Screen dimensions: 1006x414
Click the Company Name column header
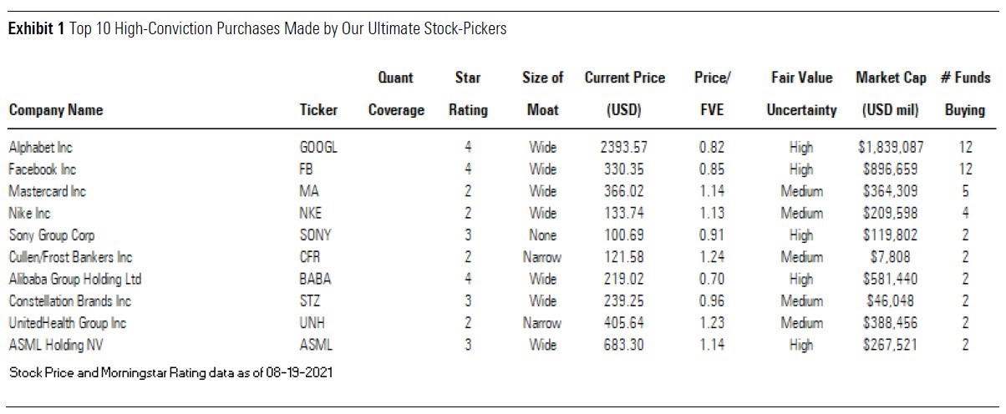tap(56, 110)
